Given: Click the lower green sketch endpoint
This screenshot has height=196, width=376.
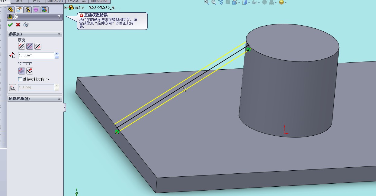Looking at the screenshot, I should click(117, 131).
